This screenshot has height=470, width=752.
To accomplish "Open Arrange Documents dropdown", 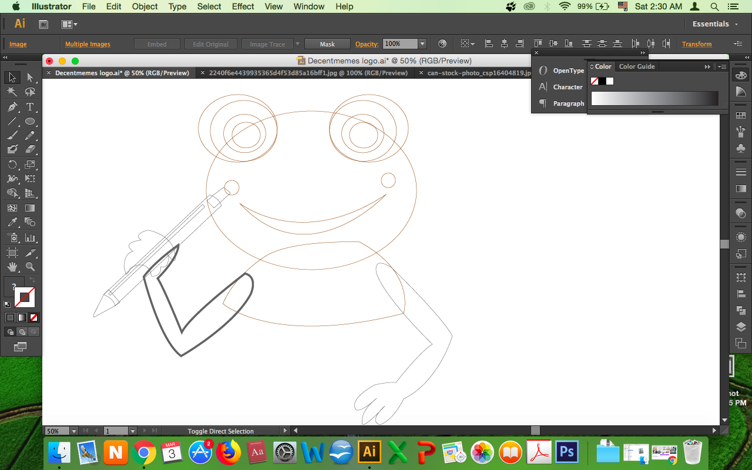I will click(x=69, y=24).
